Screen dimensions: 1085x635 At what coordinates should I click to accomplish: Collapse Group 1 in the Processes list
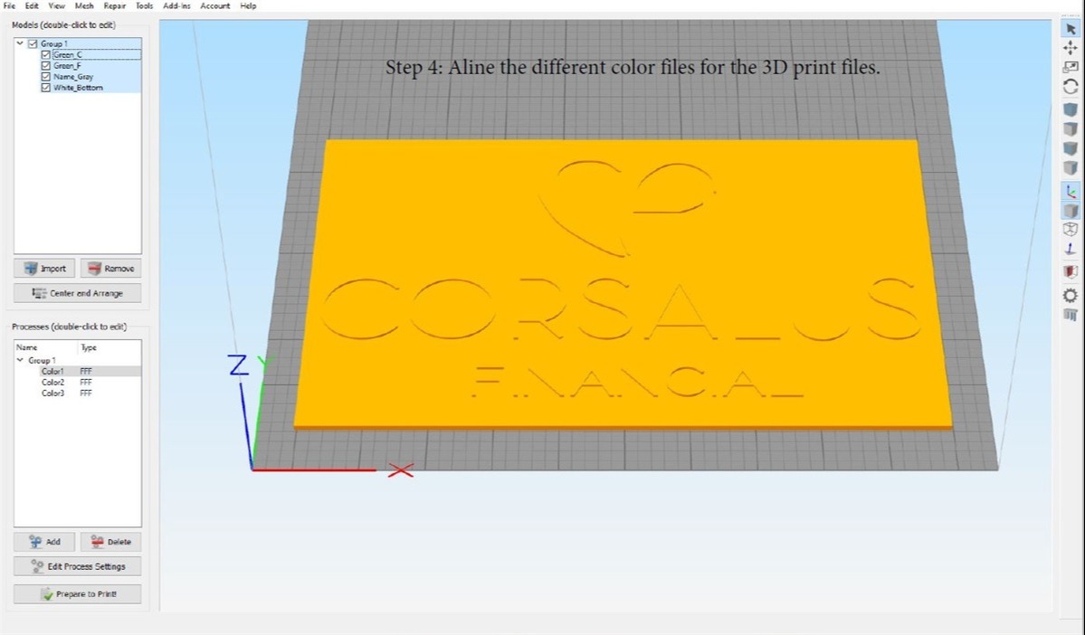(x=21, y=360)
